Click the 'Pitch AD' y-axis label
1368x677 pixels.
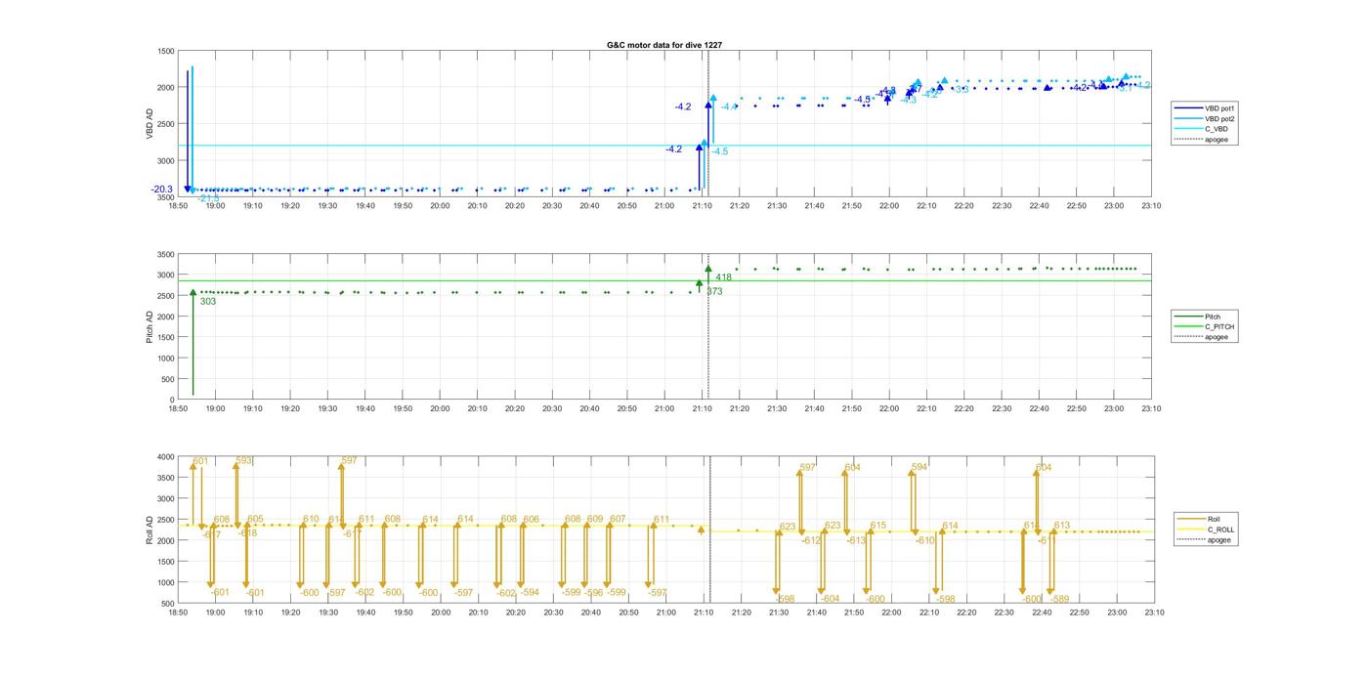tap(150, 326)
